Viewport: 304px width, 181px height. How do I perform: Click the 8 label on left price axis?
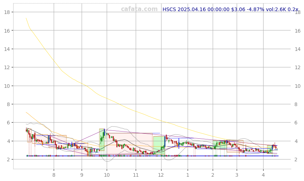(x=8, y=104)
